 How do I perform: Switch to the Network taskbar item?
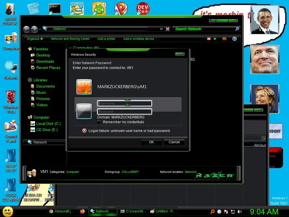click(103, 211)
